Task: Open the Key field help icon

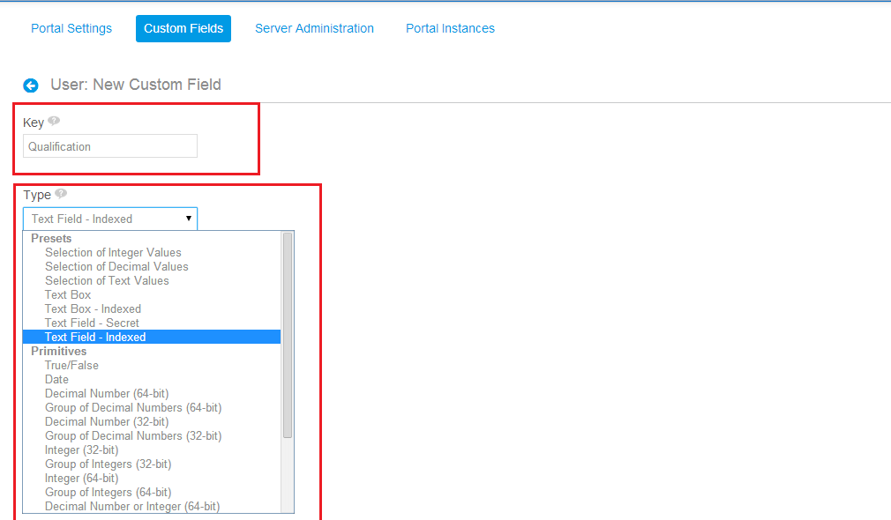Action: 54,121
